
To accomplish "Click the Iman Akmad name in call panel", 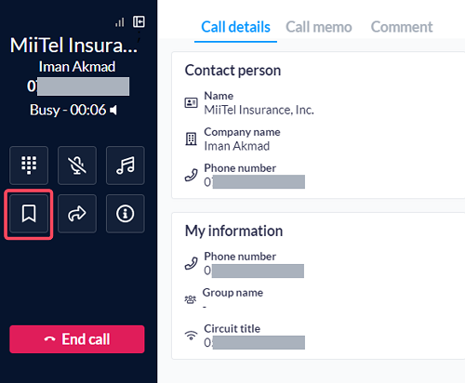I will click(x=77, y=67).
